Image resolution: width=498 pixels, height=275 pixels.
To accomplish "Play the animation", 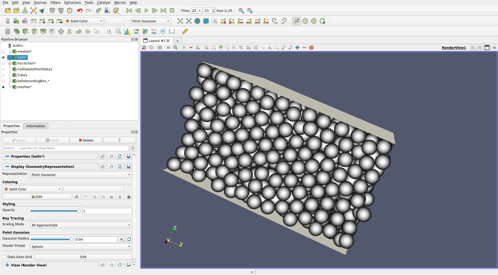I will (147, 10).
